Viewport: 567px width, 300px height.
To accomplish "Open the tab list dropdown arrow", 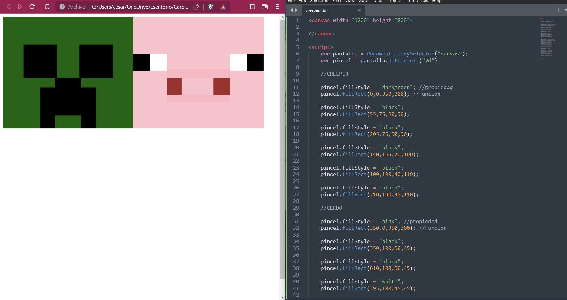I will [565, 10].
